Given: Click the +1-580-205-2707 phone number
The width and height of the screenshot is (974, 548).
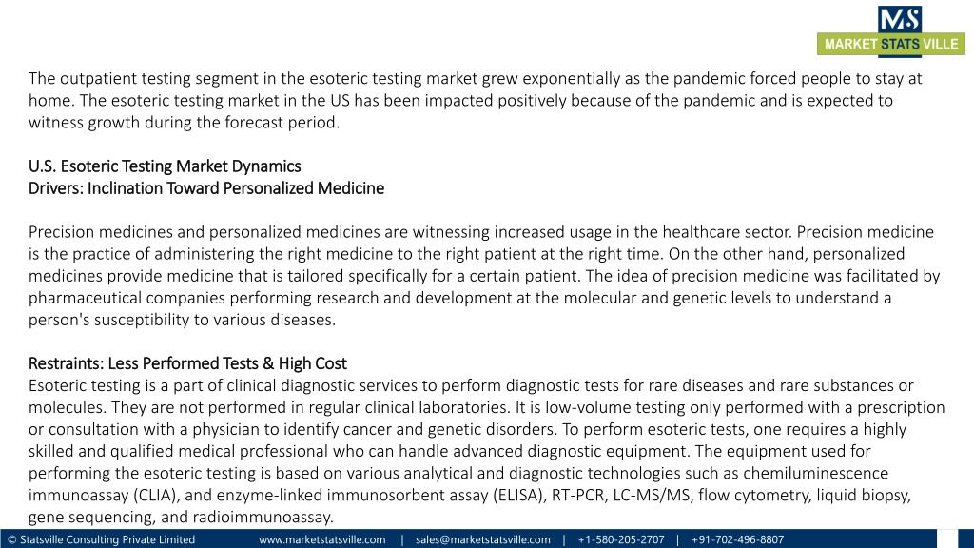Looking at the screenshot, I should pos(620,539).
